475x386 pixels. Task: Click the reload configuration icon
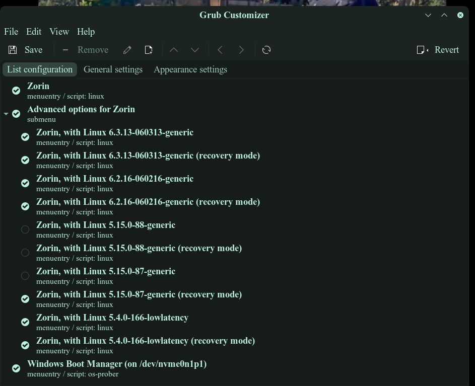click(266, 50)
